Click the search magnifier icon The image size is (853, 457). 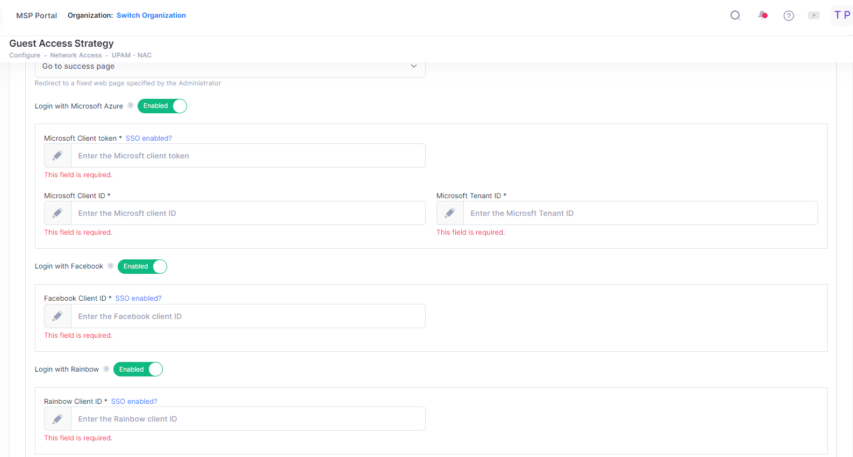point(735,16)
